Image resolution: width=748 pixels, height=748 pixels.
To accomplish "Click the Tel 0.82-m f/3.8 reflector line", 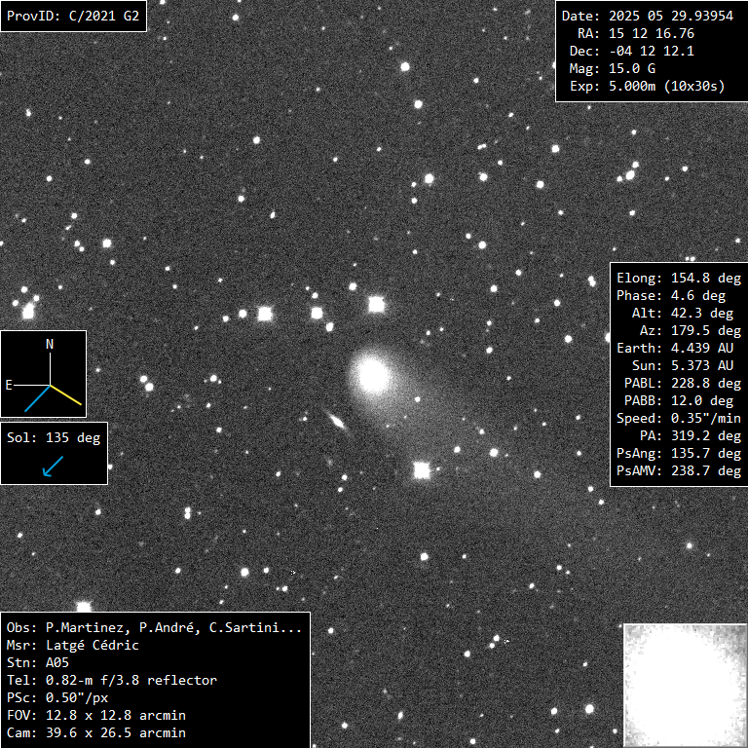I will tap(111, 680).
